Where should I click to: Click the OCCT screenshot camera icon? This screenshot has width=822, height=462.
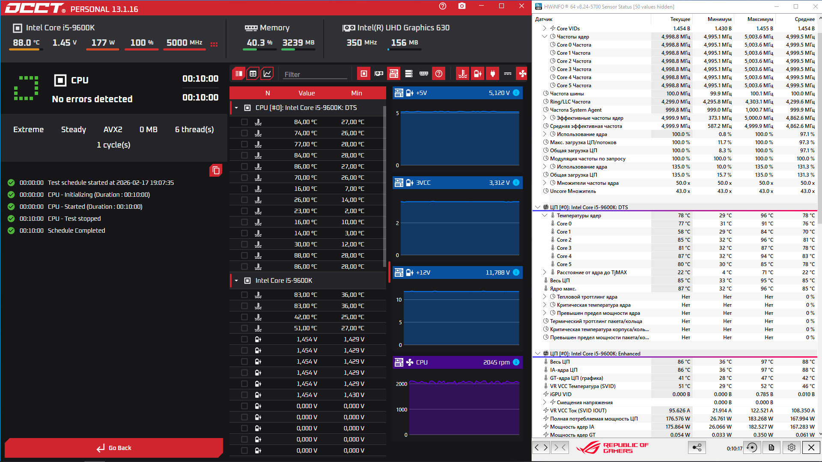462,6
